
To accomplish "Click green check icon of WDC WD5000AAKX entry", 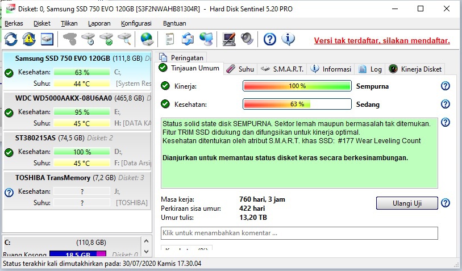I will (9, 112).
